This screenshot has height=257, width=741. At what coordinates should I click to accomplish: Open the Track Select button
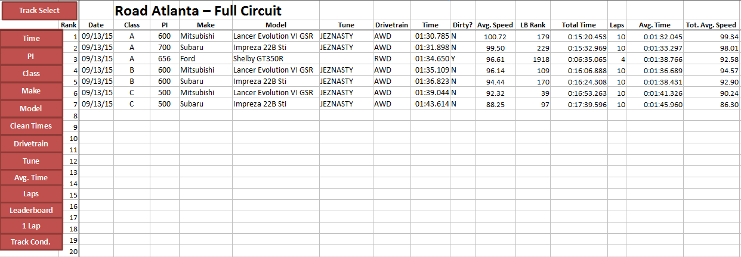39,11
